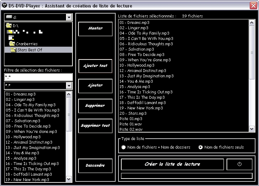Expand the file filter combo box

(x=69, y=86)
